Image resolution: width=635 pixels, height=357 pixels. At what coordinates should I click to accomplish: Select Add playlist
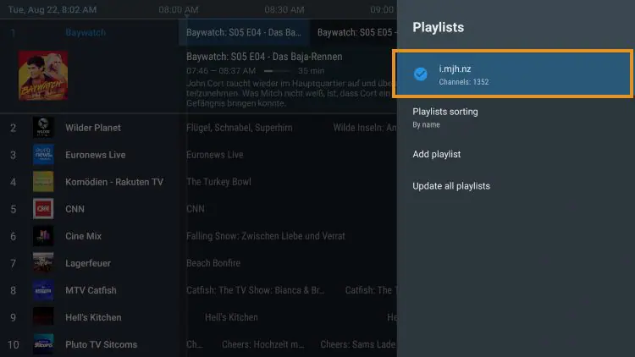(x=436, y=155)
